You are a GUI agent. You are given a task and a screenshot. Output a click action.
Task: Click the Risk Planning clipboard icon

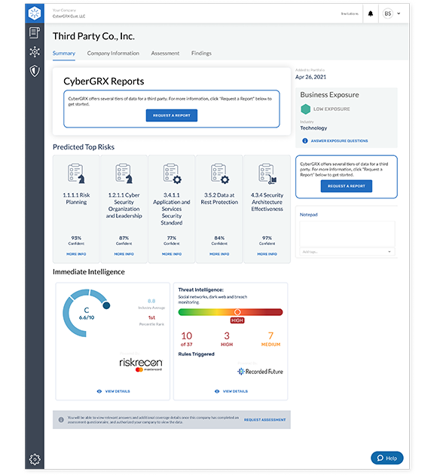76,173
